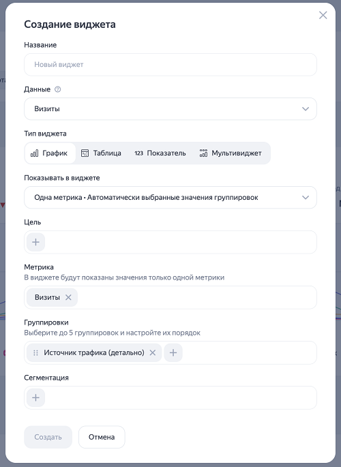
Task: Add a segment under Сегментация
Action: tap(35, 397)
